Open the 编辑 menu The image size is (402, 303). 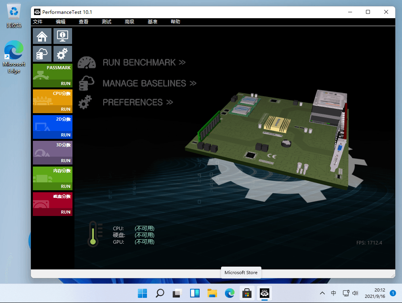pos(61,22)
